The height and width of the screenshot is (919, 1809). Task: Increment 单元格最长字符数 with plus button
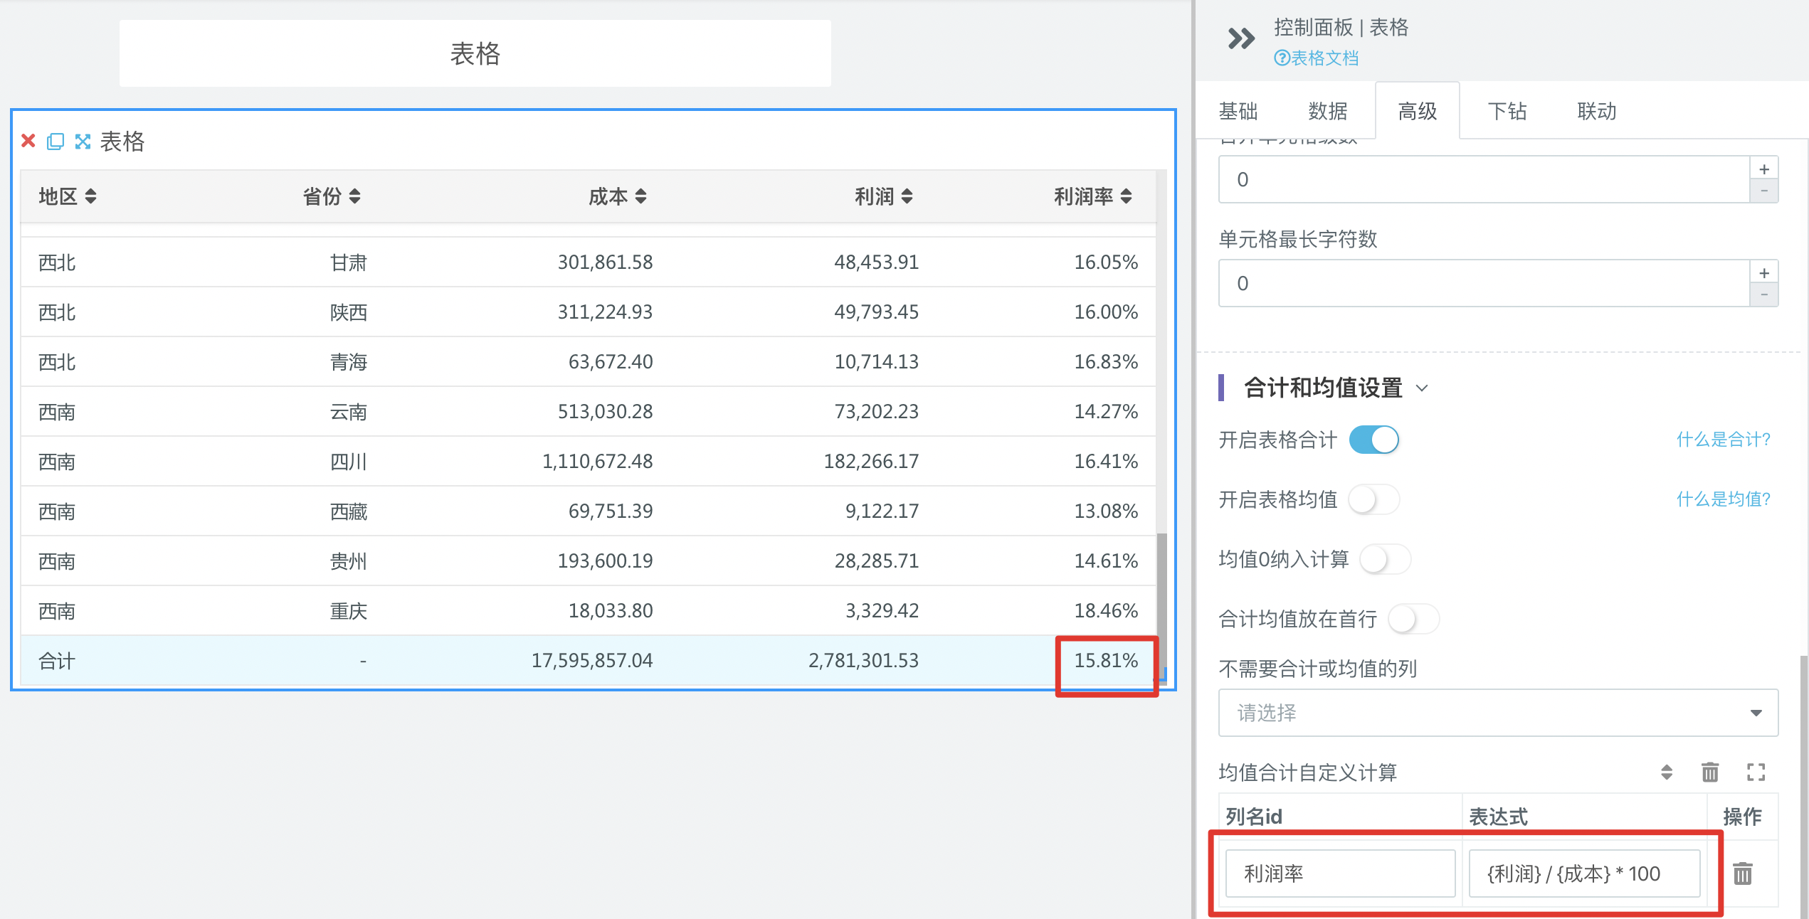click(x=1763, y=273)
